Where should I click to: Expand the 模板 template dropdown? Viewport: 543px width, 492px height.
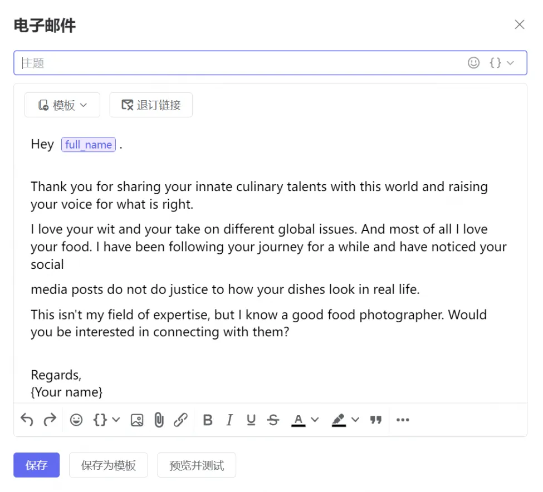[x=62, y=105]
